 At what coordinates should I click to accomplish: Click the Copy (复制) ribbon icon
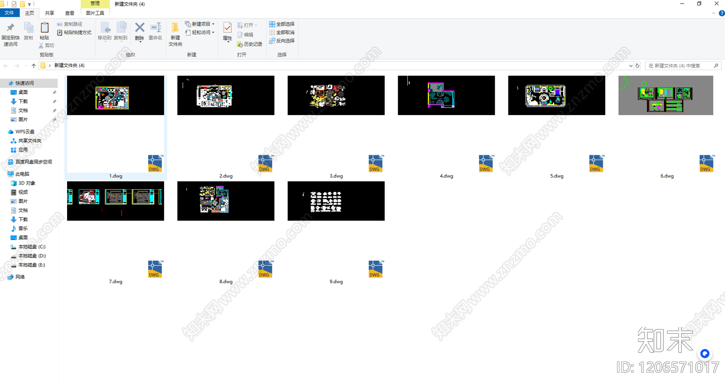[x=29, y=28]
